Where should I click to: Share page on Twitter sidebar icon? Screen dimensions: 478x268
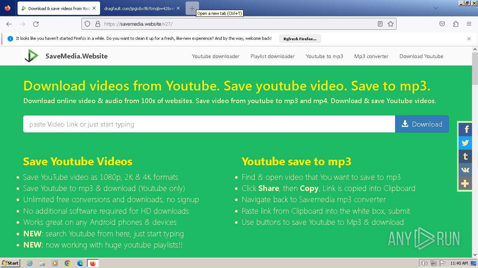[465, 143]
